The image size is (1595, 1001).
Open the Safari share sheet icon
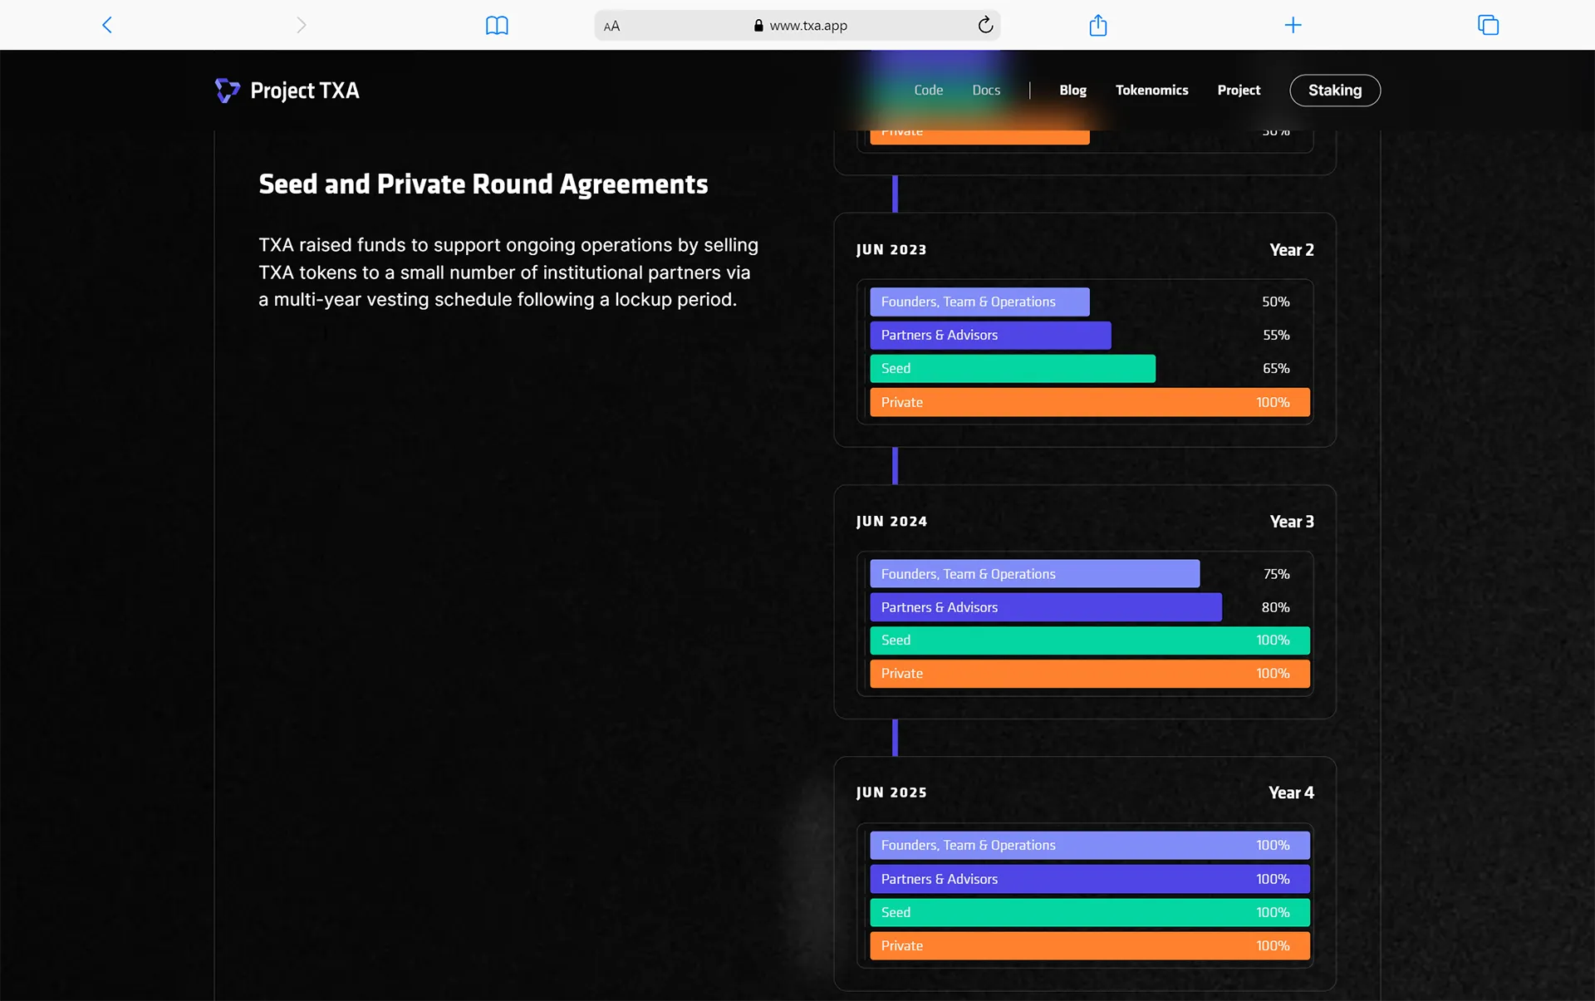[1097, 25]
